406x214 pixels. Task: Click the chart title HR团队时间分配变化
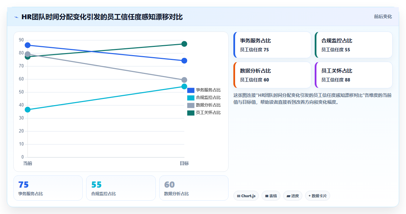tap(102, 17)
